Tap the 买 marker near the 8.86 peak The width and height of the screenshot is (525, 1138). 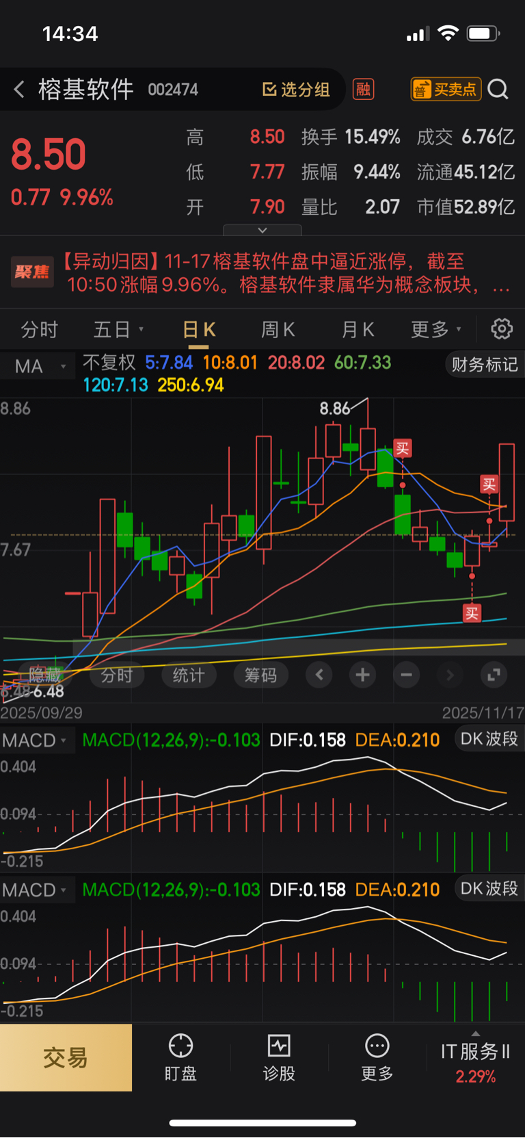(x=402, y=449)
